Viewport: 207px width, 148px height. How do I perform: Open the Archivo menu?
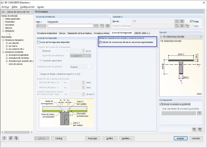(x=5, y=7)
